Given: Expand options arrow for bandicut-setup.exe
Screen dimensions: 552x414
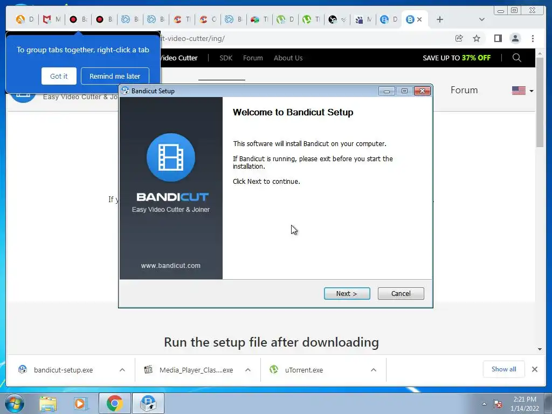Looking at the screenshot, I should (122, 370).
